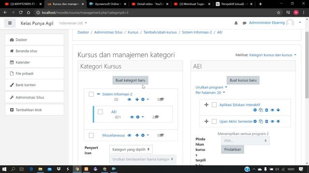
Task: Hide Ujian Akhir Semester course via eye icon
Action: pyautogui.click(x=272, y=122)
